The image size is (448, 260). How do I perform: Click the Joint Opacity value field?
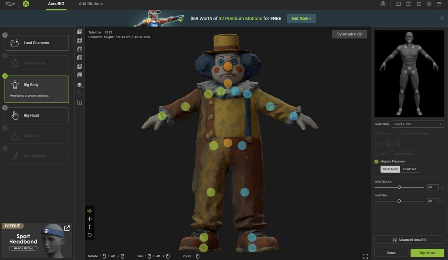coord(433,187)
